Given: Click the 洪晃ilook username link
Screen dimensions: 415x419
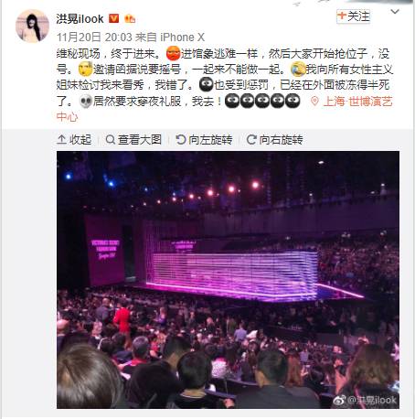Looking at the screenshot, I should (80, 19).
